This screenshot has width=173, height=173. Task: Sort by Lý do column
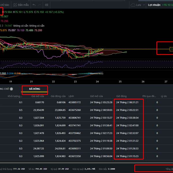click(x=164, y=96)
